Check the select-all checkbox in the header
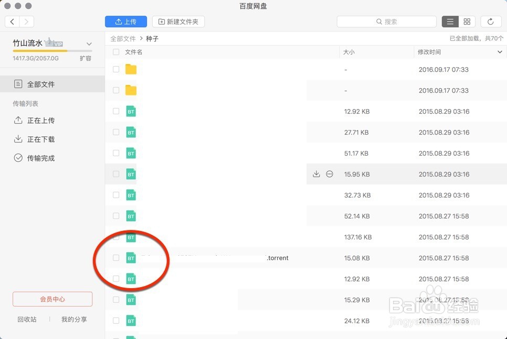The width and height of the screenshot is (507, 339). pyautogui.click(x=115, y=52)
